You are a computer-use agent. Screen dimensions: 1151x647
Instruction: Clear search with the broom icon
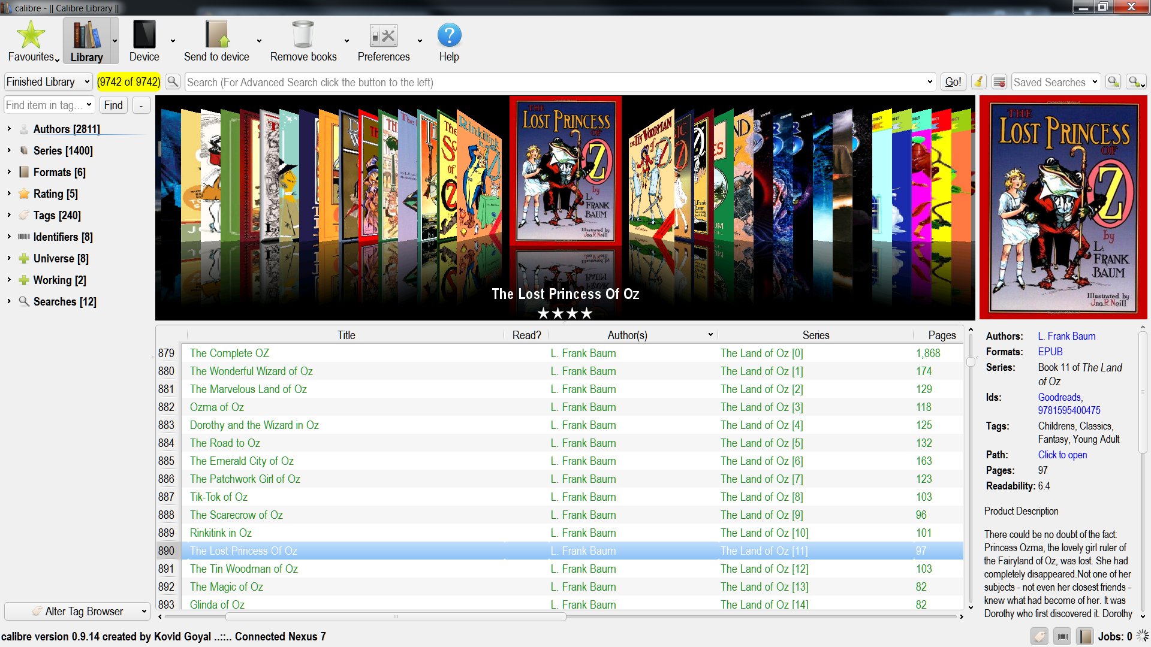[978, 82]
